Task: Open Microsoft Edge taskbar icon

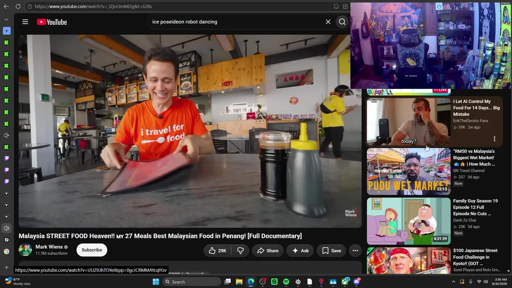Action: click(251, 282)
